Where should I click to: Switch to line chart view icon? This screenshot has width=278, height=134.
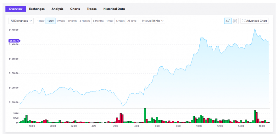pos(228,21)
